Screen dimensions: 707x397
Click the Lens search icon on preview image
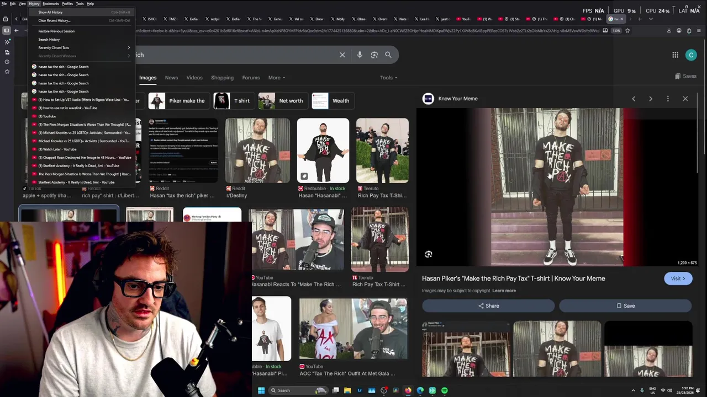tap(429, 254)
